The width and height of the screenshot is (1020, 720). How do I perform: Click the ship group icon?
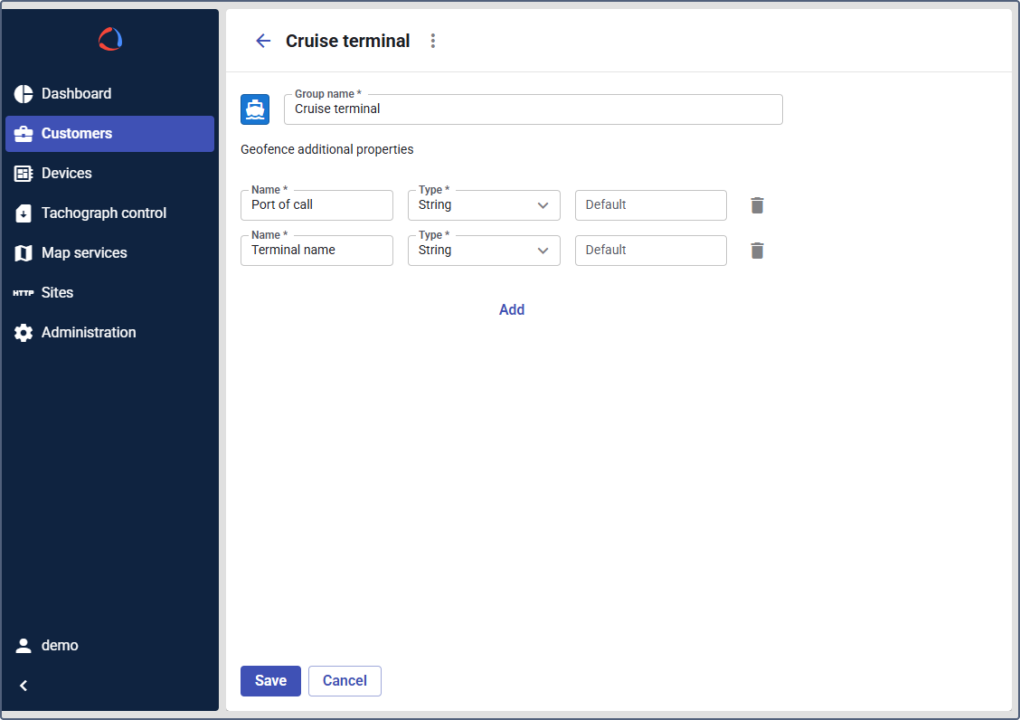255,109
